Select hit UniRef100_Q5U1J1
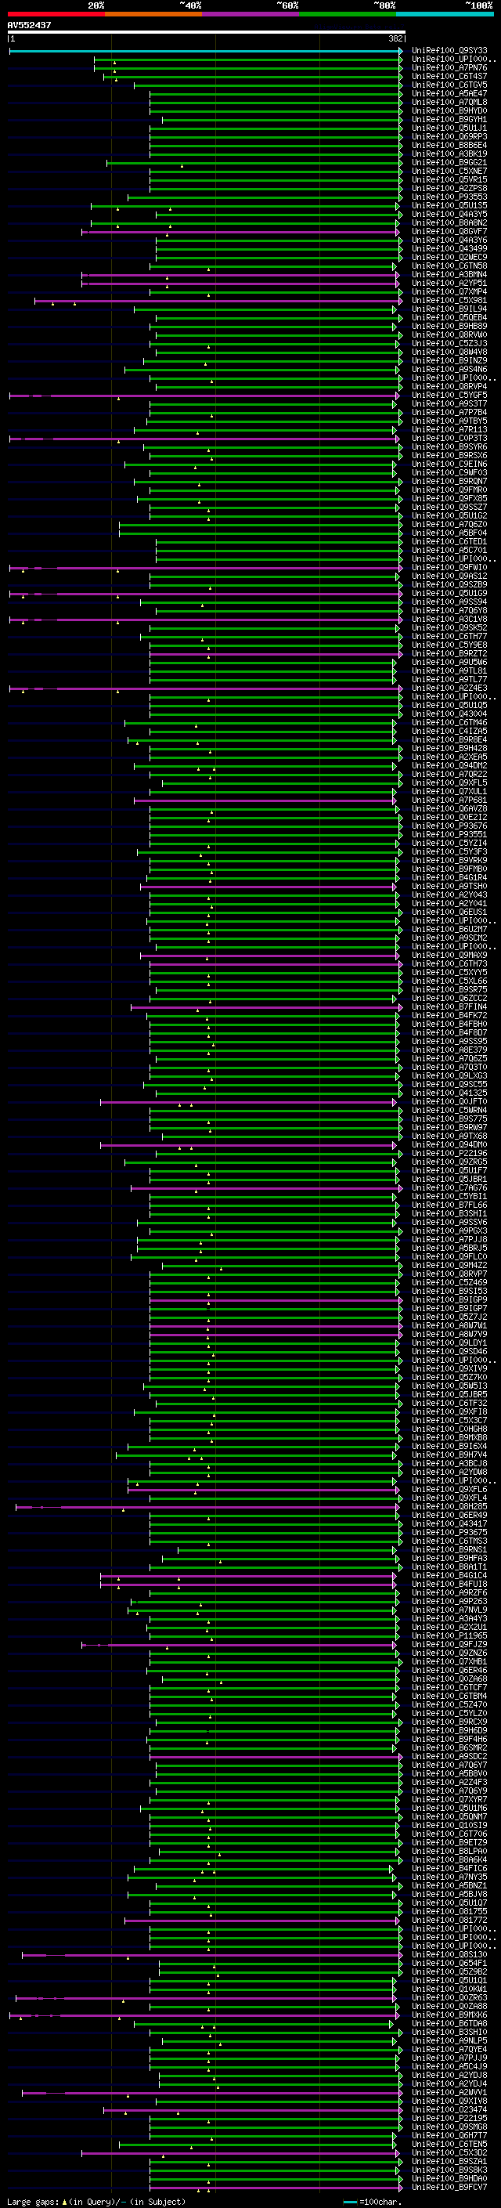 point(449,128)
